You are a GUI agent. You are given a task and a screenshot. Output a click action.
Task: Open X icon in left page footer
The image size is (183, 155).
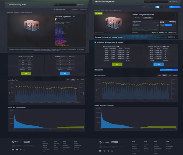24,150
